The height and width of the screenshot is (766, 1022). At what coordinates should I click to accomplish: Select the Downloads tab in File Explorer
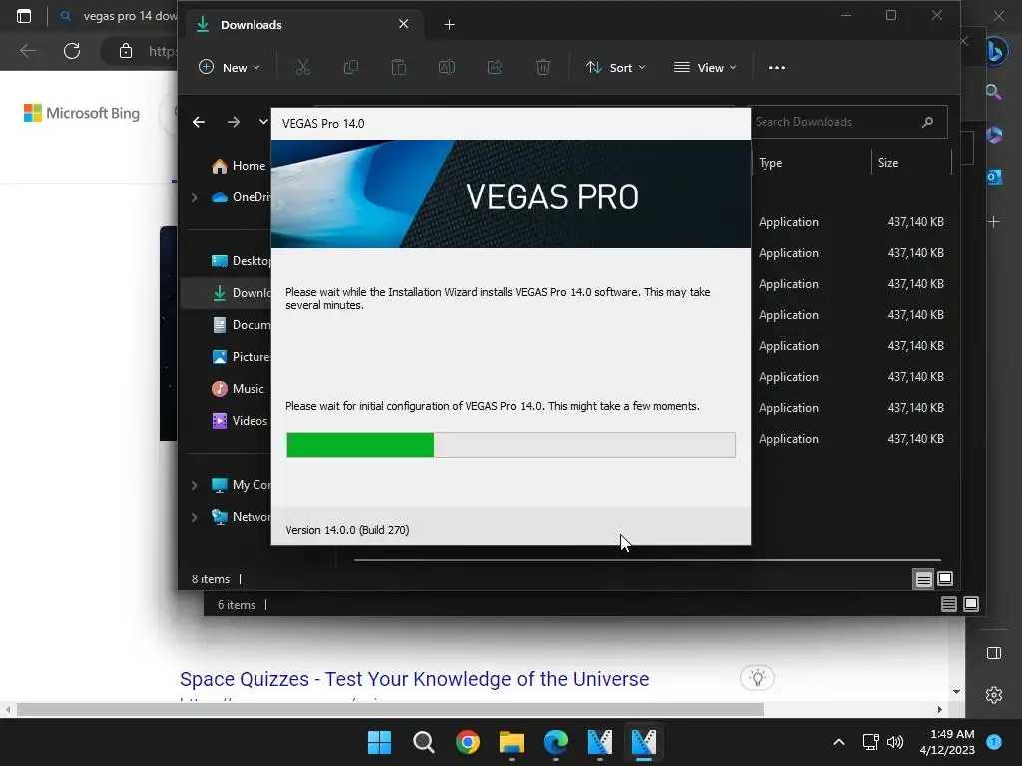(304, 25)
